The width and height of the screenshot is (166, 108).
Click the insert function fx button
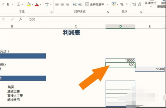coord(20,19)
